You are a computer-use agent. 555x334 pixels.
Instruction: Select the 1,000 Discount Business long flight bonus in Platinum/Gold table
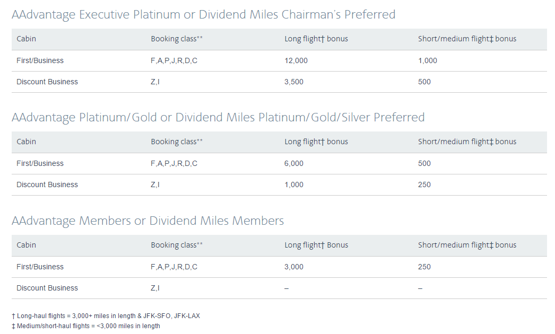(x=294, y=184)
